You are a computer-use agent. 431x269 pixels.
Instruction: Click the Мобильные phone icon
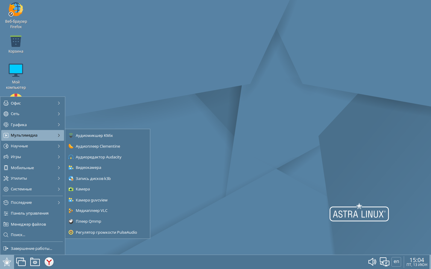click(6, 168)
